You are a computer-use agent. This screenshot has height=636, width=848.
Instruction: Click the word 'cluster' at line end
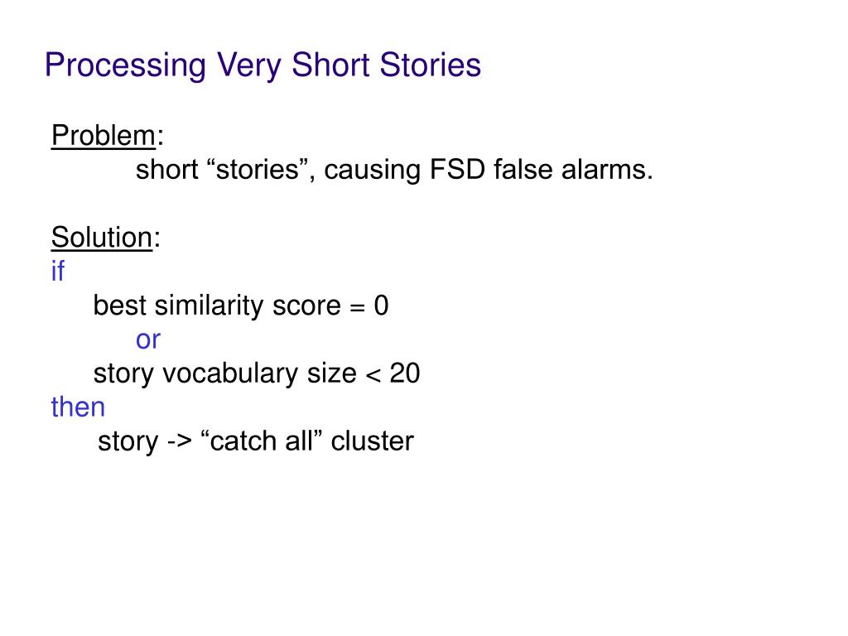click(x=373, y=441)
